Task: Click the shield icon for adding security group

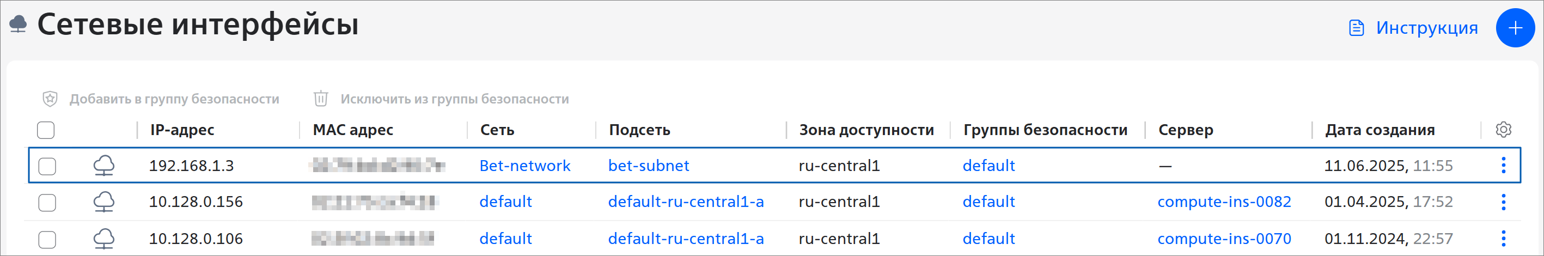Action: pyautogui.click(x=50, y=99)
